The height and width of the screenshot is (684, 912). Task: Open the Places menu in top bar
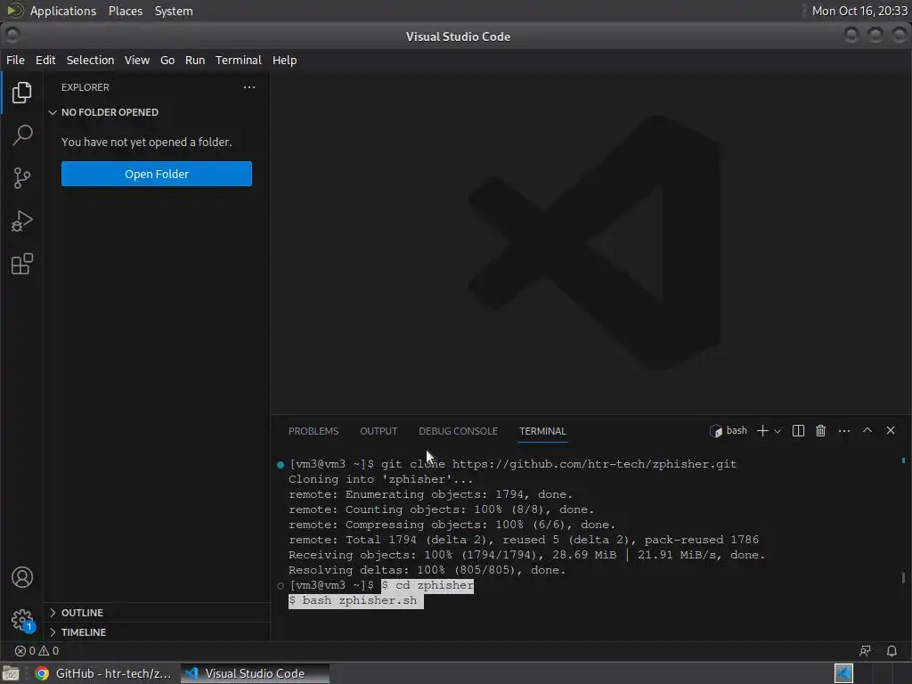click(125, 11)
